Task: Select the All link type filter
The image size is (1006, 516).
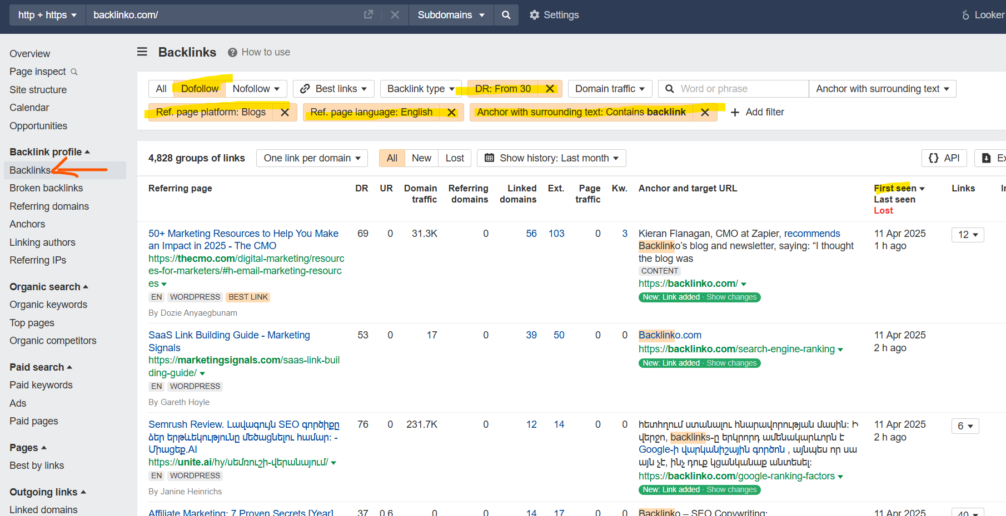Action: [161, 89]
